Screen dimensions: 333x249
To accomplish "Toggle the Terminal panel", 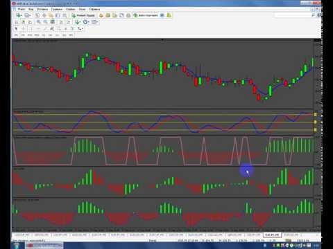I will click(x=58, y=15).
